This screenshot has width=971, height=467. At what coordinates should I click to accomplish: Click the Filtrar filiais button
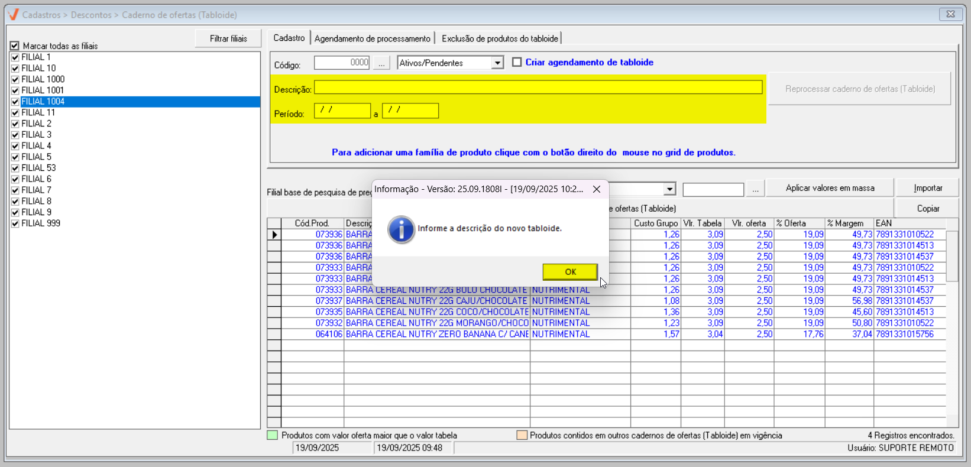[x=228, y=38]
